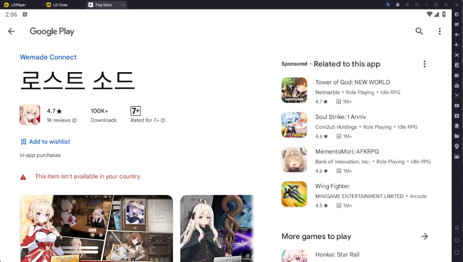This screenshot has height=262, width=463.
Task: Click Netmarble developer name
Action: pos(327,92)
